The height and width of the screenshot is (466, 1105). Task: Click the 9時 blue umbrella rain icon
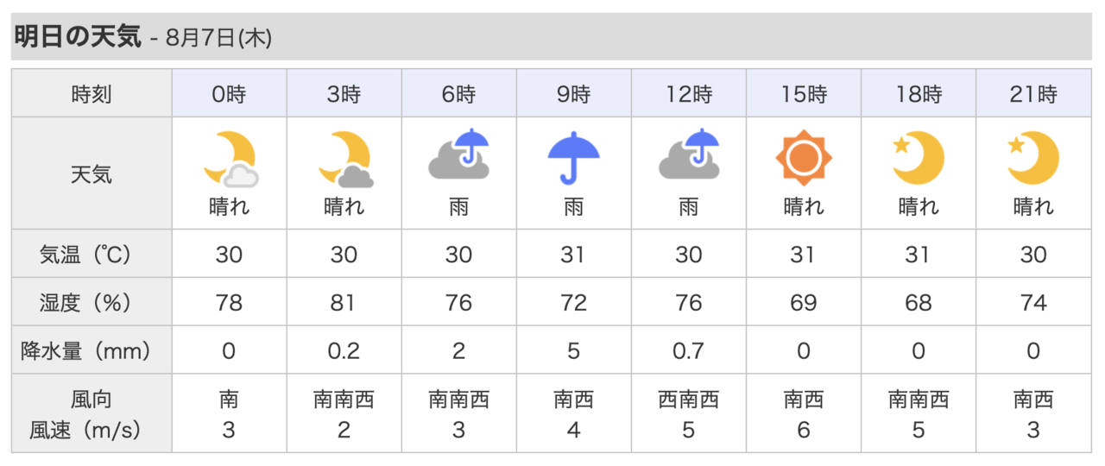tap(574, 157)
